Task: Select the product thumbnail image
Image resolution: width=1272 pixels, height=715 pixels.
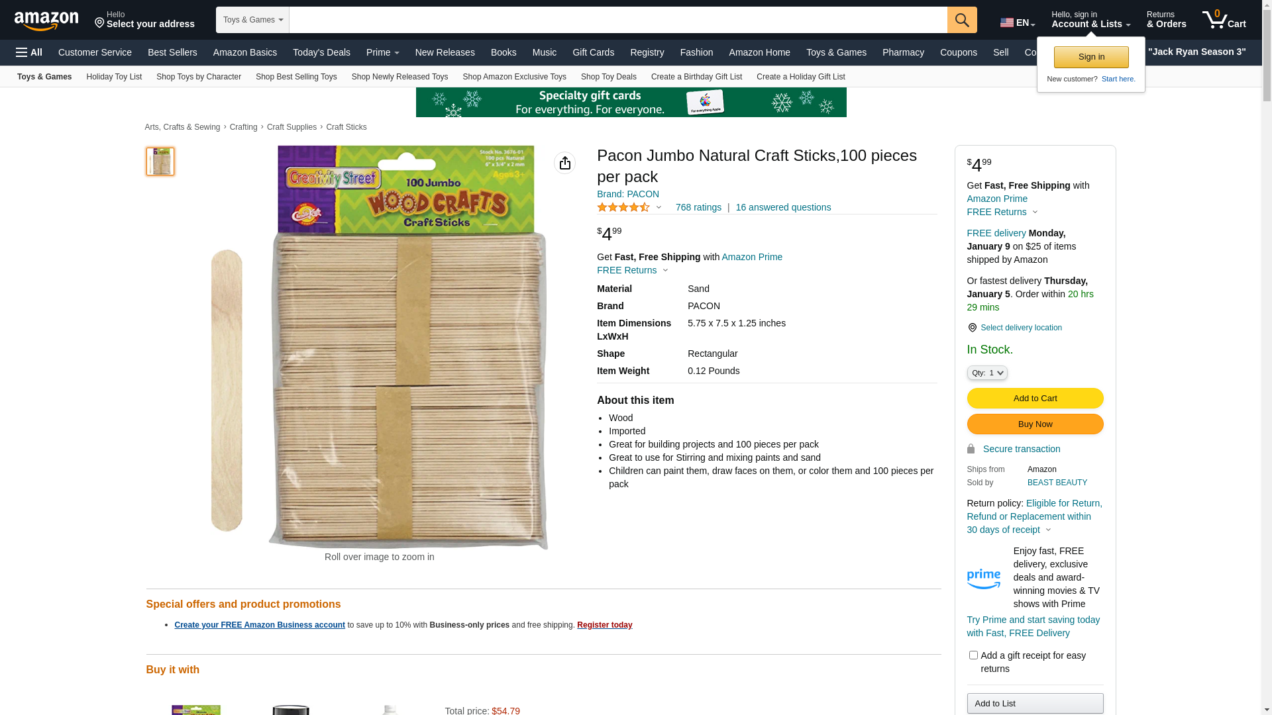Action: pos(160,162)
